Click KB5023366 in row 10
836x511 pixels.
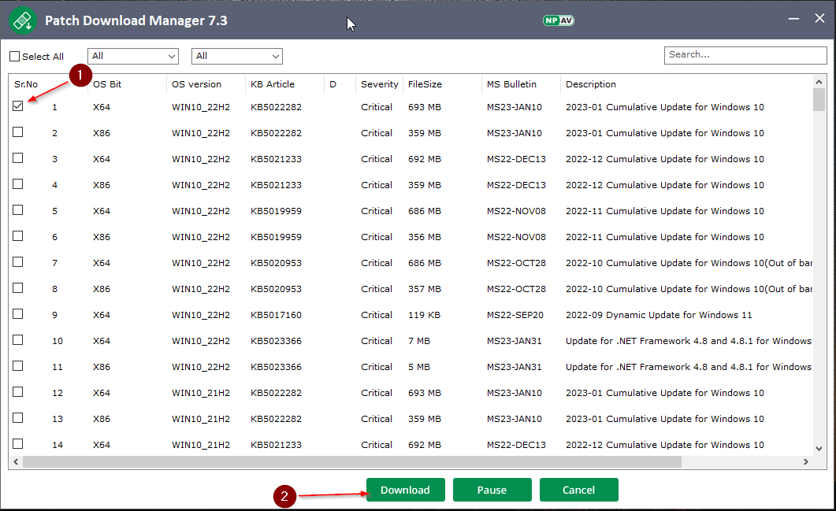tap(277, 341)
